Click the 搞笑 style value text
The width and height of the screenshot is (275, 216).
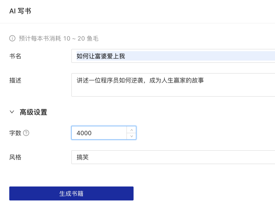(82, 157)
